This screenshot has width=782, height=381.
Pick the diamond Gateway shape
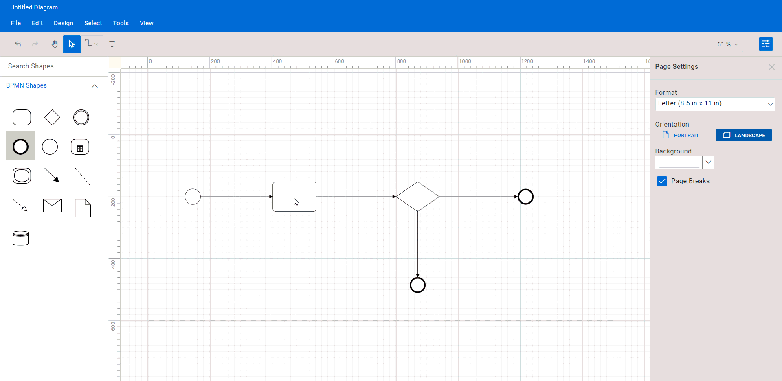pos(52,117)
